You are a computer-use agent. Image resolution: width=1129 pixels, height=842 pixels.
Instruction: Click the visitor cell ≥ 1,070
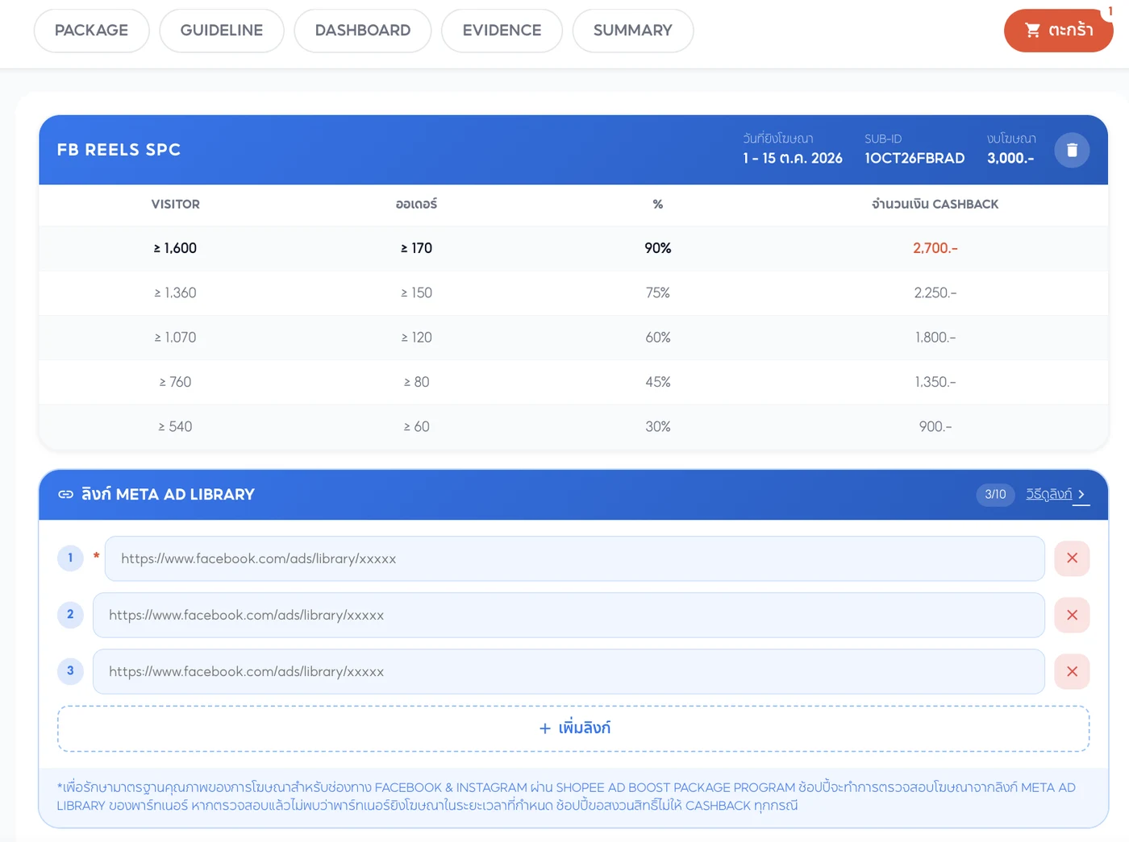(x=175, y=338)
